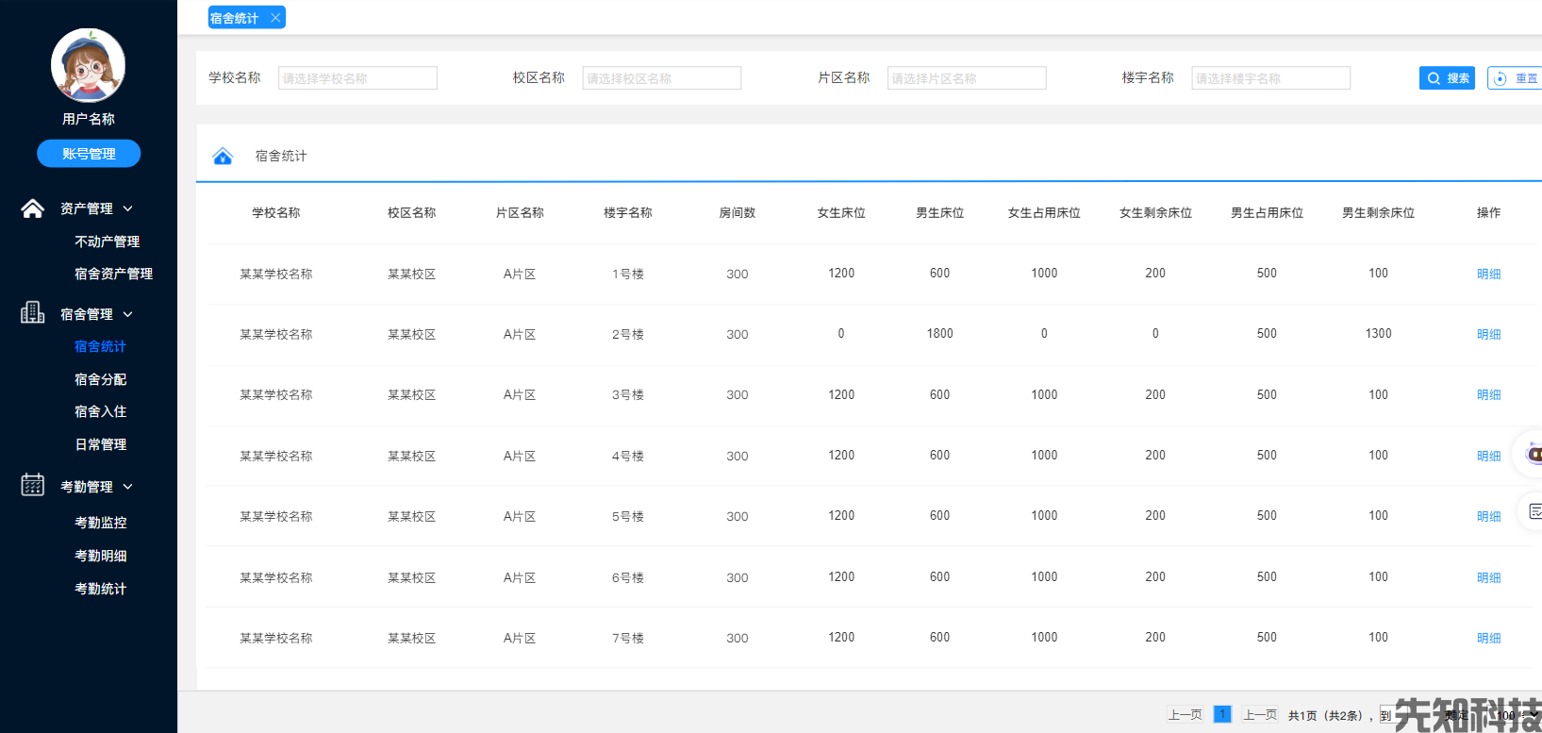Click the 用户名称 label under avatar
Image resolution: width=1542 pixels, height=733 pixels.
[89, 119]
